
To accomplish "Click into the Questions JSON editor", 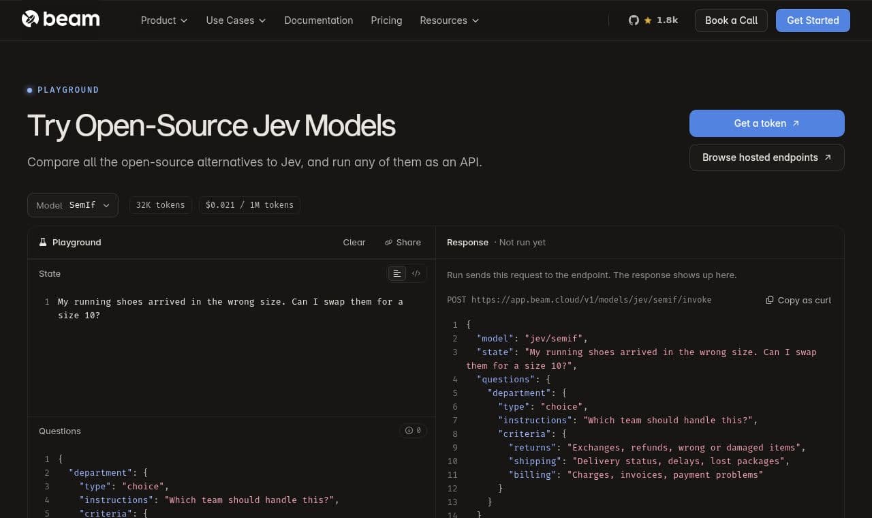I will pyautogui.click(x=232, y=482).
